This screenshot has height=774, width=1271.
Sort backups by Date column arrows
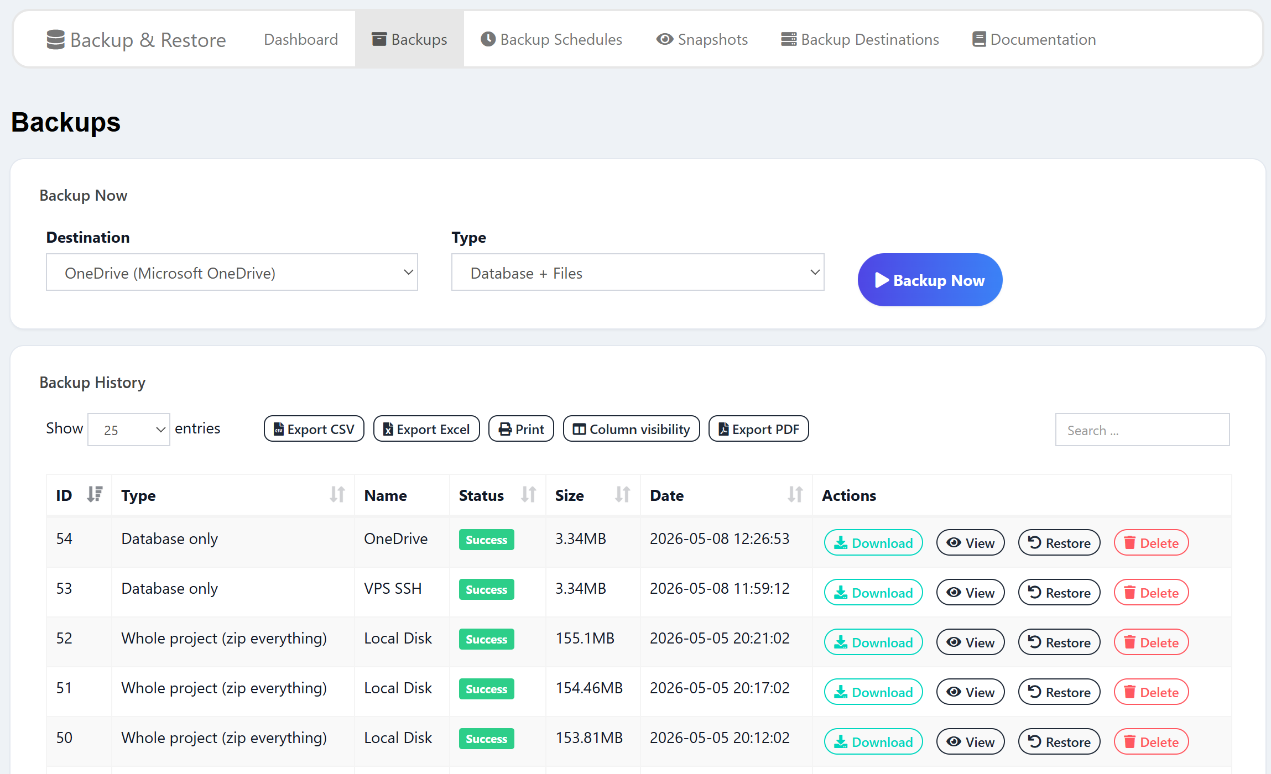coord(795,494)
